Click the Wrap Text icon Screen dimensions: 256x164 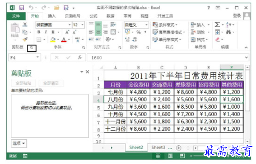coord(113,25)
